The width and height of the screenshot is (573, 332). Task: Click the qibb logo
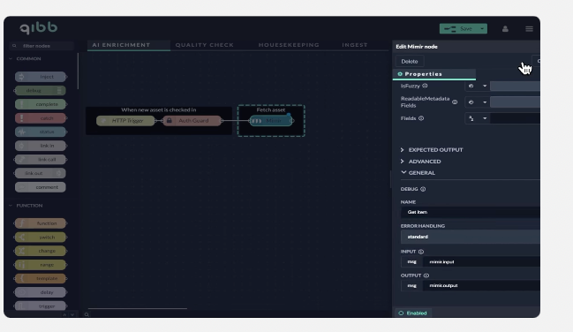pos(38,27)
